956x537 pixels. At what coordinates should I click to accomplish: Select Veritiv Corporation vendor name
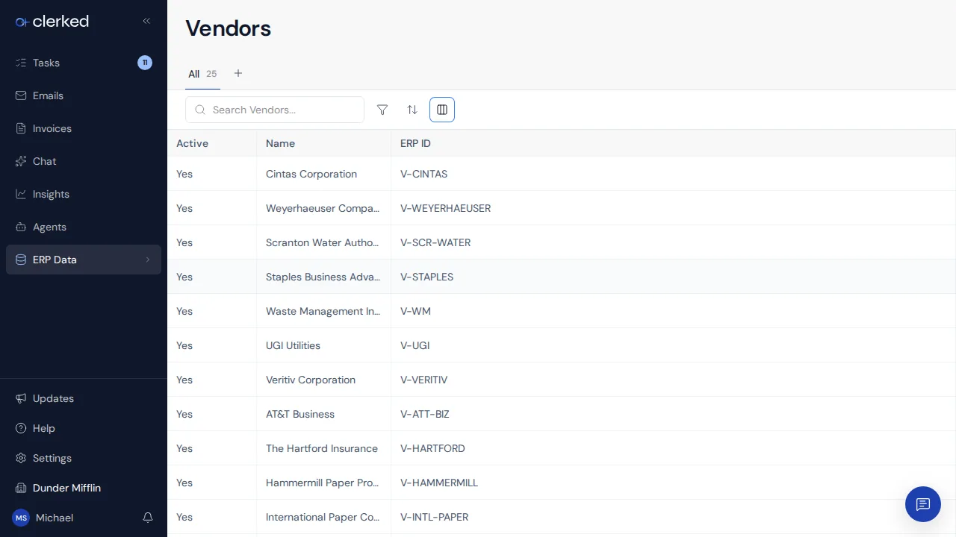(x=311, y=380)
